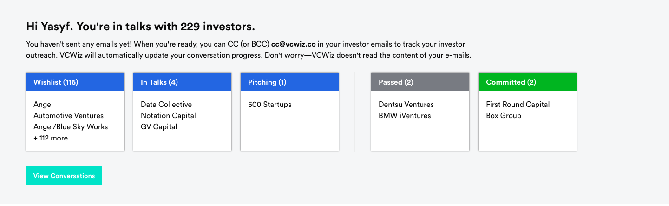Click BMW iVentures entry
Image resolution: width=669 pixels, height=206 pixels.
pos(405,116)
